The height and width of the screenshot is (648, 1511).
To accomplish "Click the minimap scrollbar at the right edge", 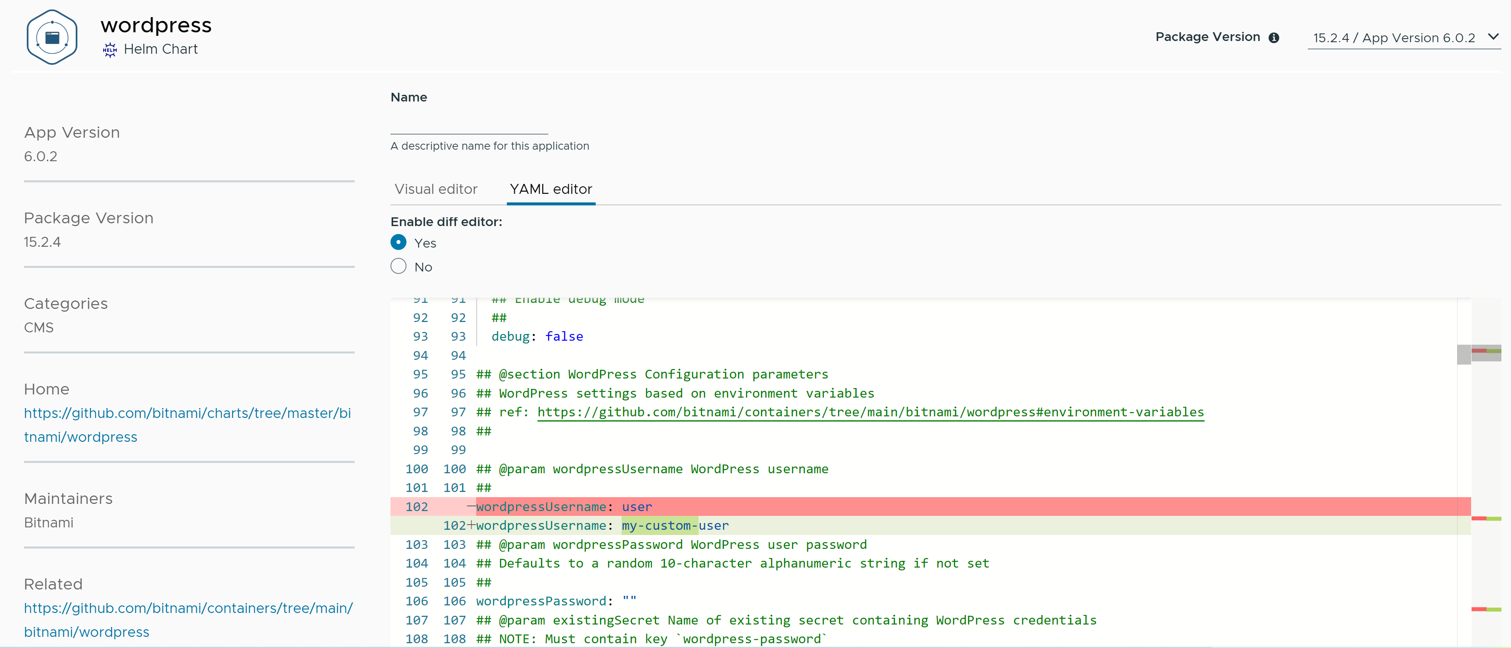I will click(x=1464, y=355).
